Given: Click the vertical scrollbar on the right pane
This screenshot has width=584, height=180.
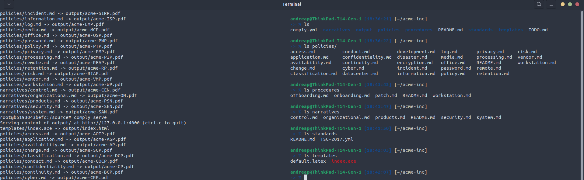Looking at the screenshot, I should pos(582,91).
